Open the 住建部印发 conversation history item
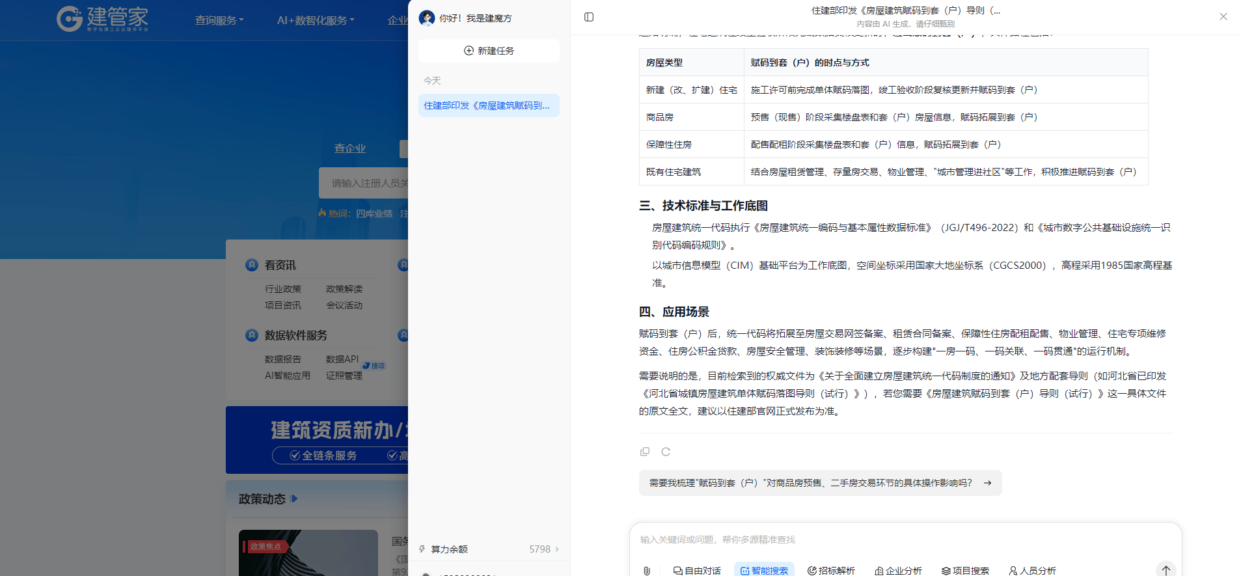This screenshot has width=1241, height=576. coord(489,105)
